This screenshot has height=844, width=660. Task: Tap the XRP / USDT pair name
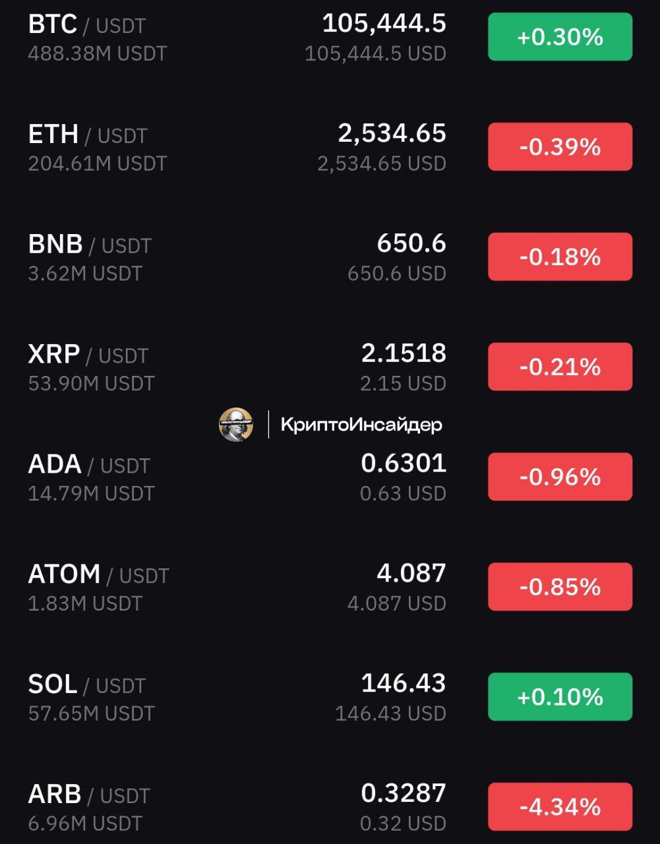[x=88, y=354]
